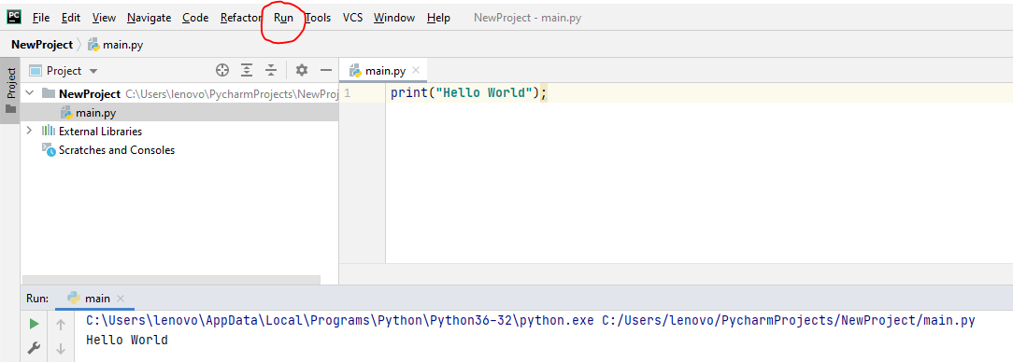Click the main.py breadcrumb
This screenshot has height=362, width=1013.
pyautogui.click(x=116, y=45)
